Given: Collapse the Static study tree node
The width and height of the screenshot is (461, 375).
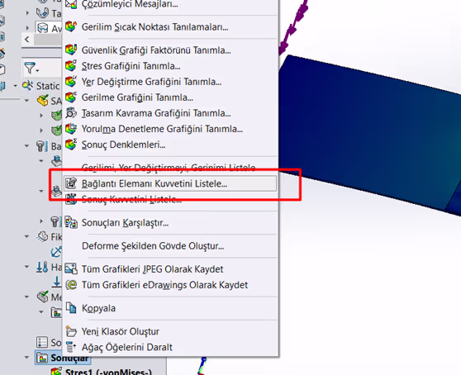Looking at the screenshot, I should coord(15,86).
